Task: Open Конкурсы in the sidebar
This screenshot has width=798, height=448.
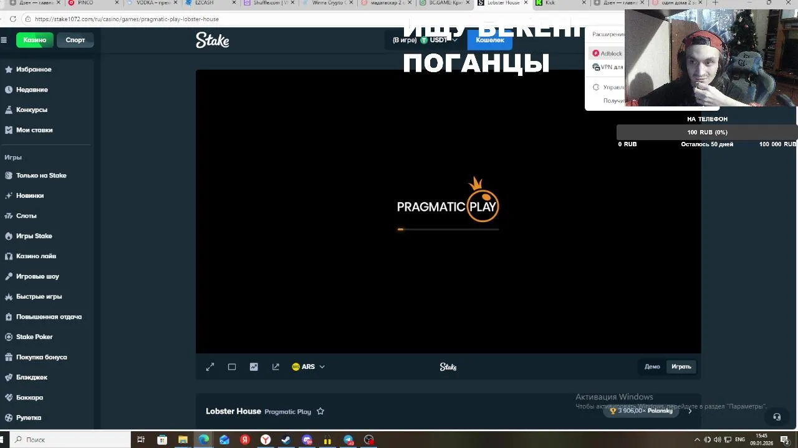Action: tap(31, 110)
